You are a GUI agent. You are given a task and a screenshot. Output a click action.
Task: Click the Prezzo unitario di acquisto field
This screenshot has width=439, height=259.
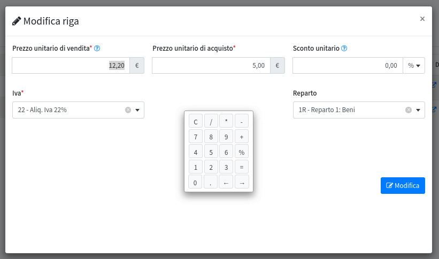[211, 65]
